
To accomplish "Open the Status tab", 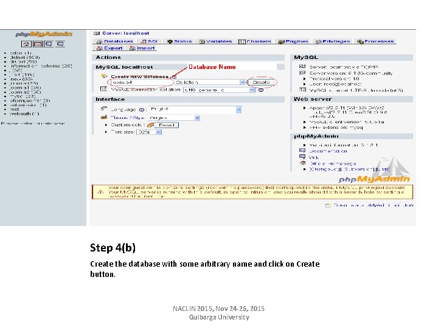I will point(179,41).
